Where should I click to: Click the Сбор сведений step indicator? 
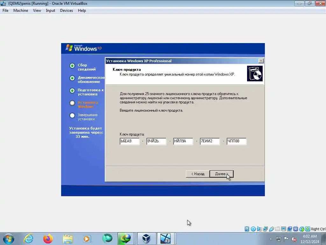pyautogui.click(x=72, y=66)
